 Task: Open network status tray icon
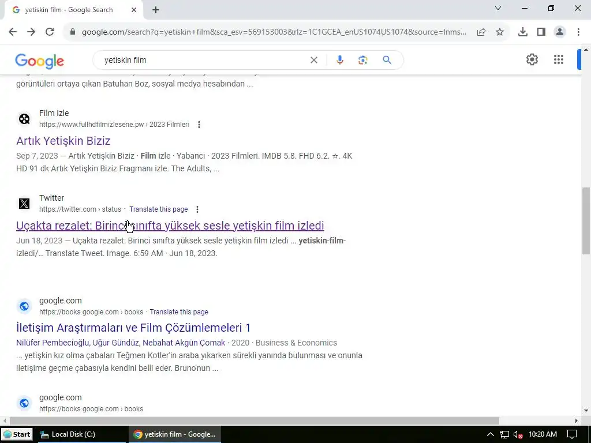[504, 434]
